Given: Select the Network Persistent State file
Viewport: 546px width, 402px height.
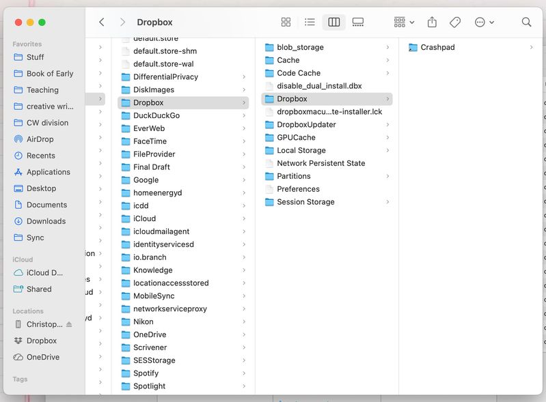Looking at the screenshot, I should 320,163.
